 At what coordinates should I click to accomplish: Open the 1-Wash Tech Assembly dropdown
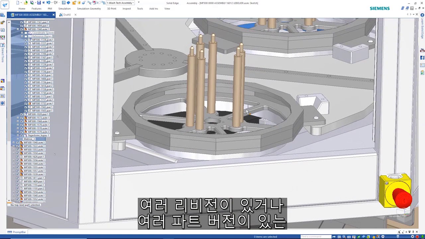tap(133, 3)
